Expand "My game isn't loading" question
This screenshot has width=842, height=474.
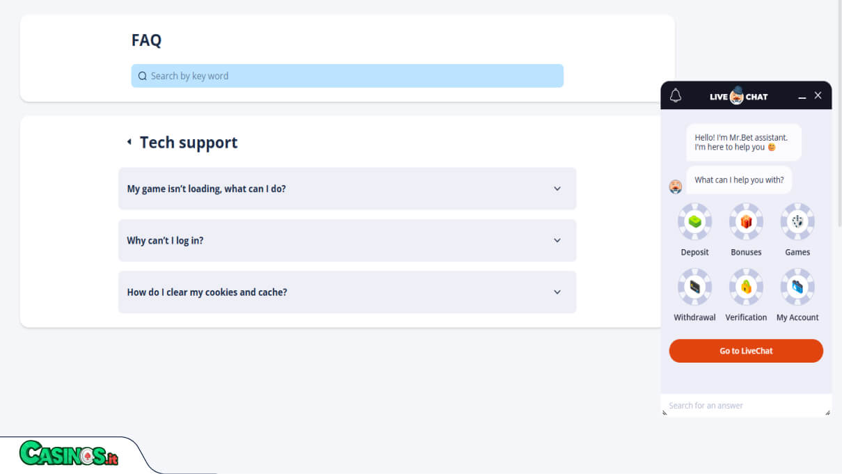(347, 189)
